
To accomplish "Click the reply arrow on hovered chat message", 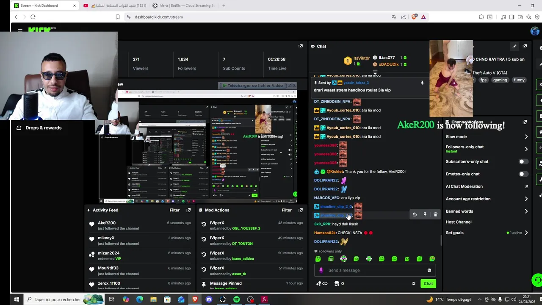I will tap(415, 215).
